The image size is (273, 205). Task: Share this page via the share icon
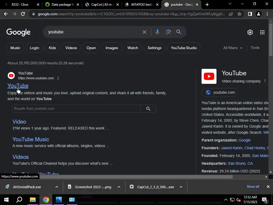231,14
